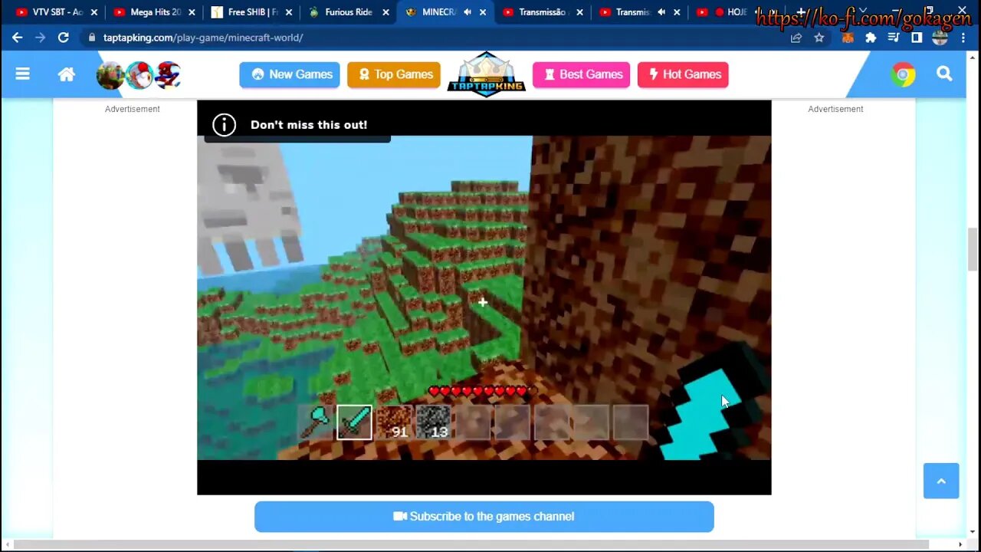Close the VTV SBT tab

94,12
